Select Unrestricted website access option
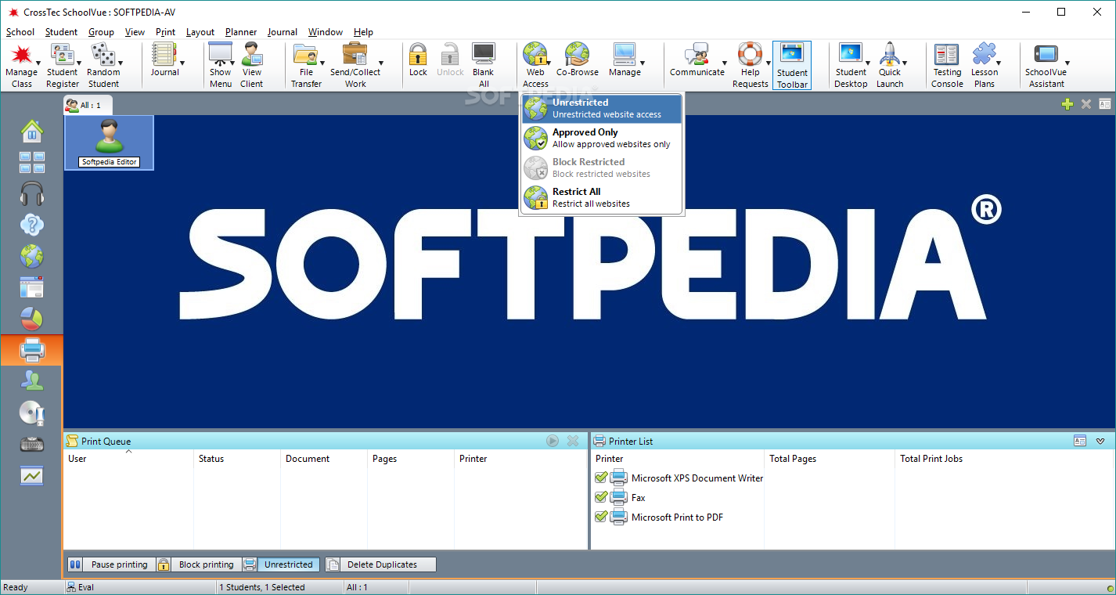 point(602,108)
